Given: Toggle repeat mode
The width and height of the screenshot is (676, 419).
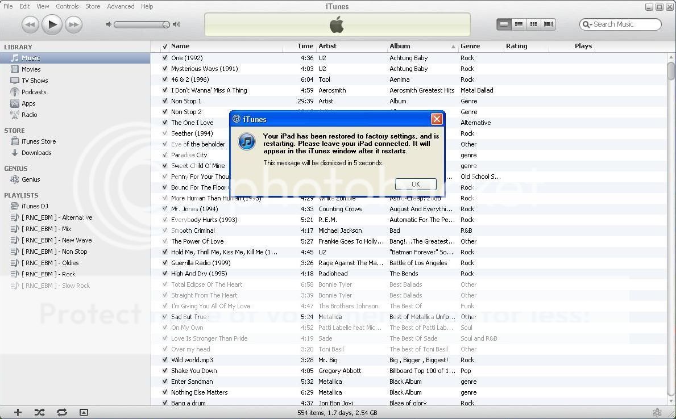Looking at the screenshot, I should 61,413.
